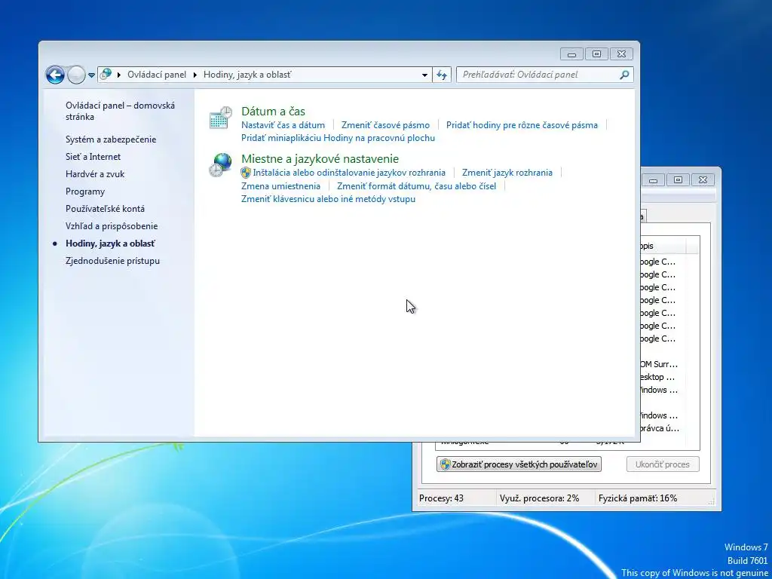Screen dimensions: 772x579
Task: Click the Control Panel icon in address bar
Action: click(x=106, y=75)
